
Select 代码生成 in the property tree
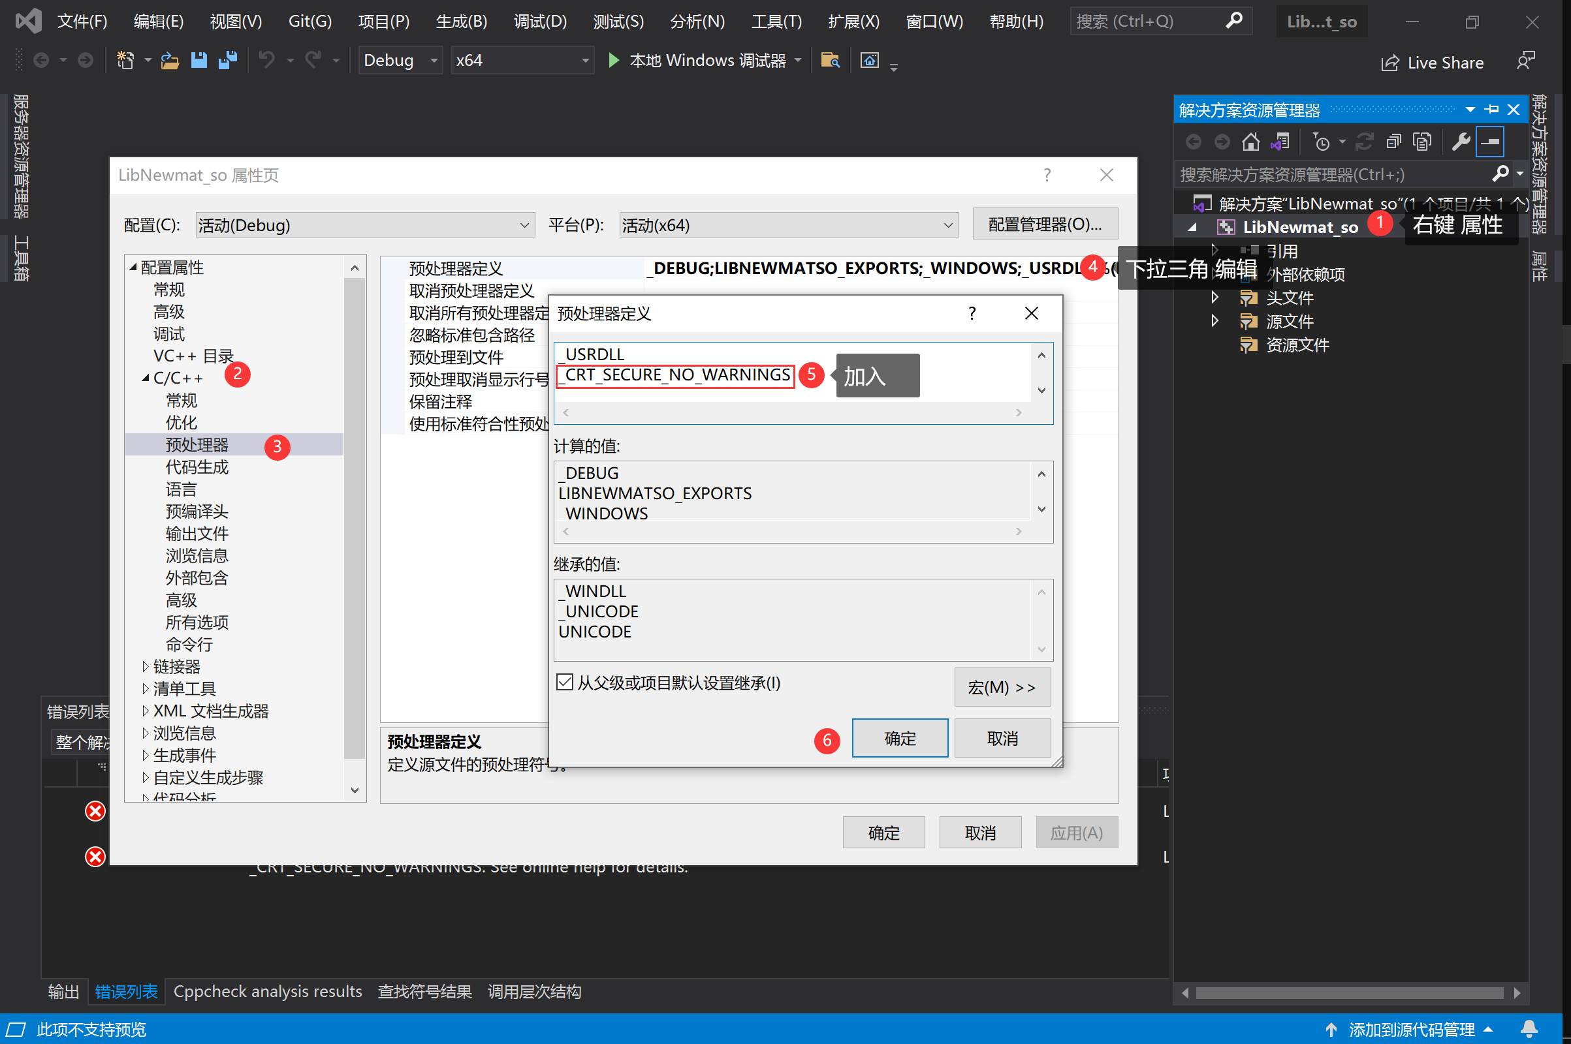(x=197, y=467)
